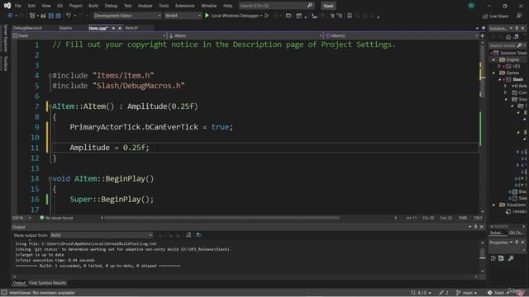Open the AItem class navigation dropdown
This screenshot has height=297, width=529.
pyautogui.click(x=245, y=35)
